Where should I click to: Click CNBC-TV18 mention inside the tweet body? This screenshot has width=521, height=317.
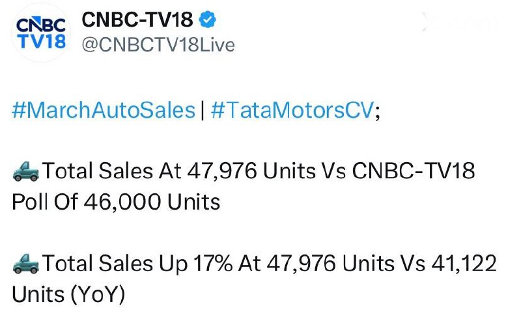coord(414,172)
